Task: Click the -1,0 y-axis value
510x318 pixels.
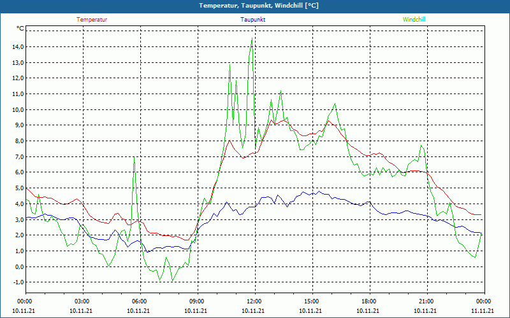Action: coord(18,282)
